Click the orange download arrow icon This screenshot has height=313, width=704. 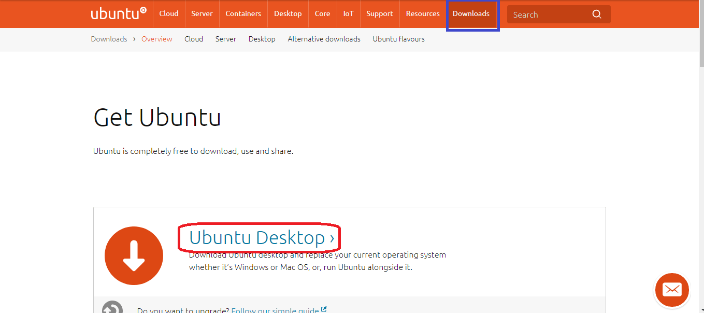tap(134, 255)
